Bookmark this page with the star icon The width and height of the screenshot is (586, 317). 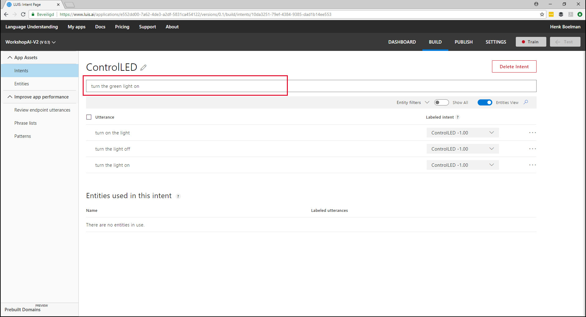(542, 14)
